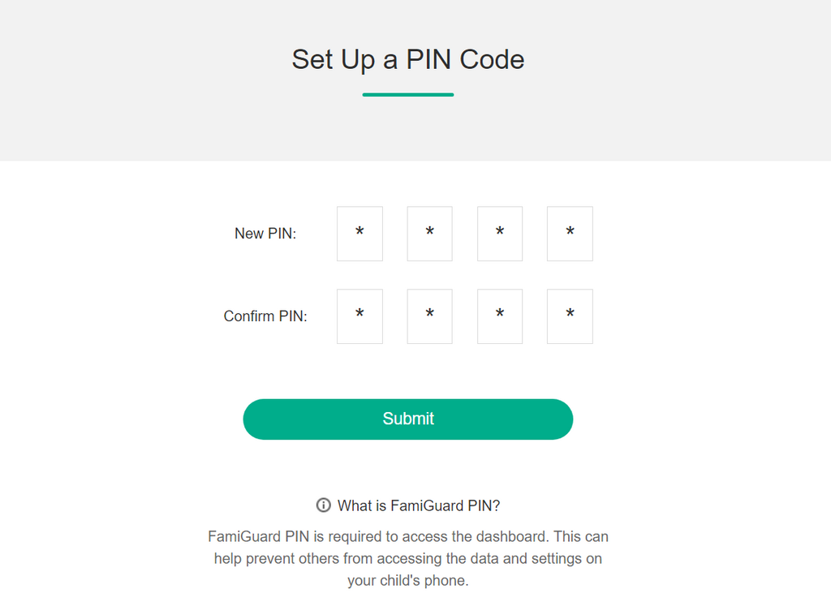Focus the third Confirm PIN digit box

coord(500,316)
